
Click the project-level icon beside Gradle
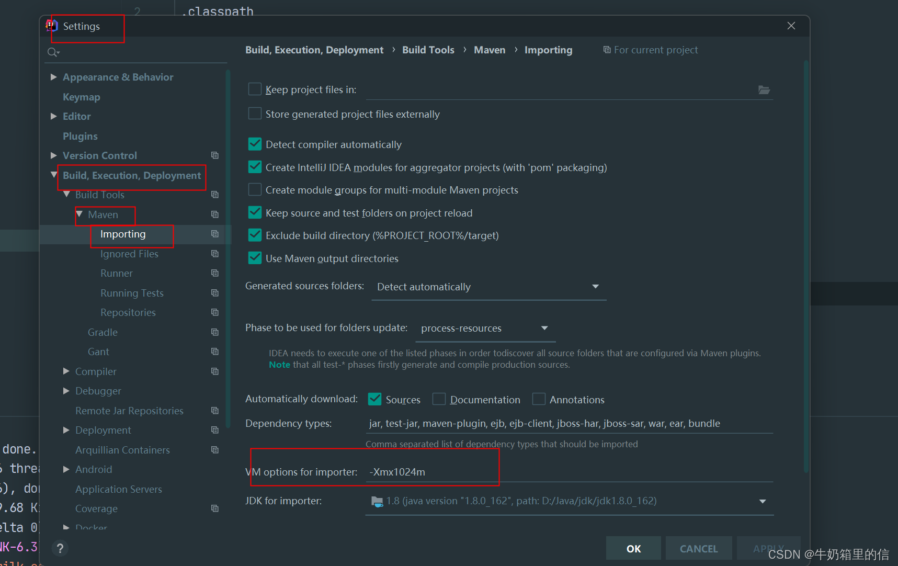[x=214, y=332]
